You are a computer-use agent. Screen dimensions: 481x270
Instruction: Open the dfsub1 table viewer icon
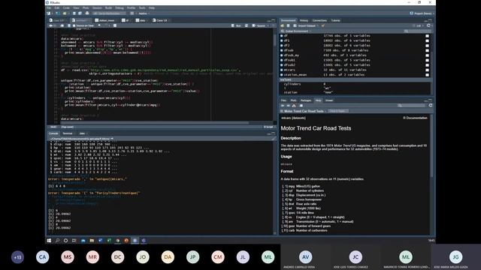(x=428, y=60)
